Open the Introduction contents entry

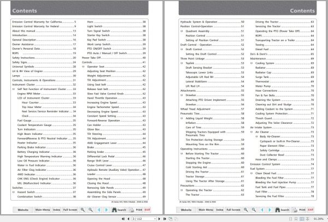[x=44, y=35]
